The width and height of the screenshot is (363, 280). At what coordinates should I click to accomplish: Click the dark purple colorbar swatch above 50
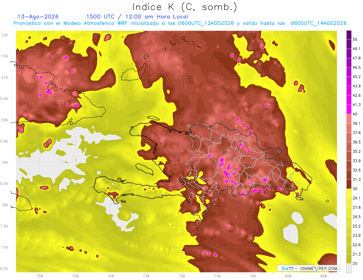tap(349, 35)
